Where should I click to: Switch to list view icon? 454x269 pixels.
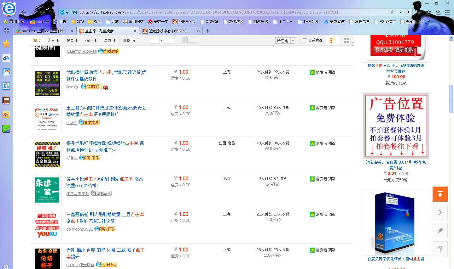pos(333,41)
